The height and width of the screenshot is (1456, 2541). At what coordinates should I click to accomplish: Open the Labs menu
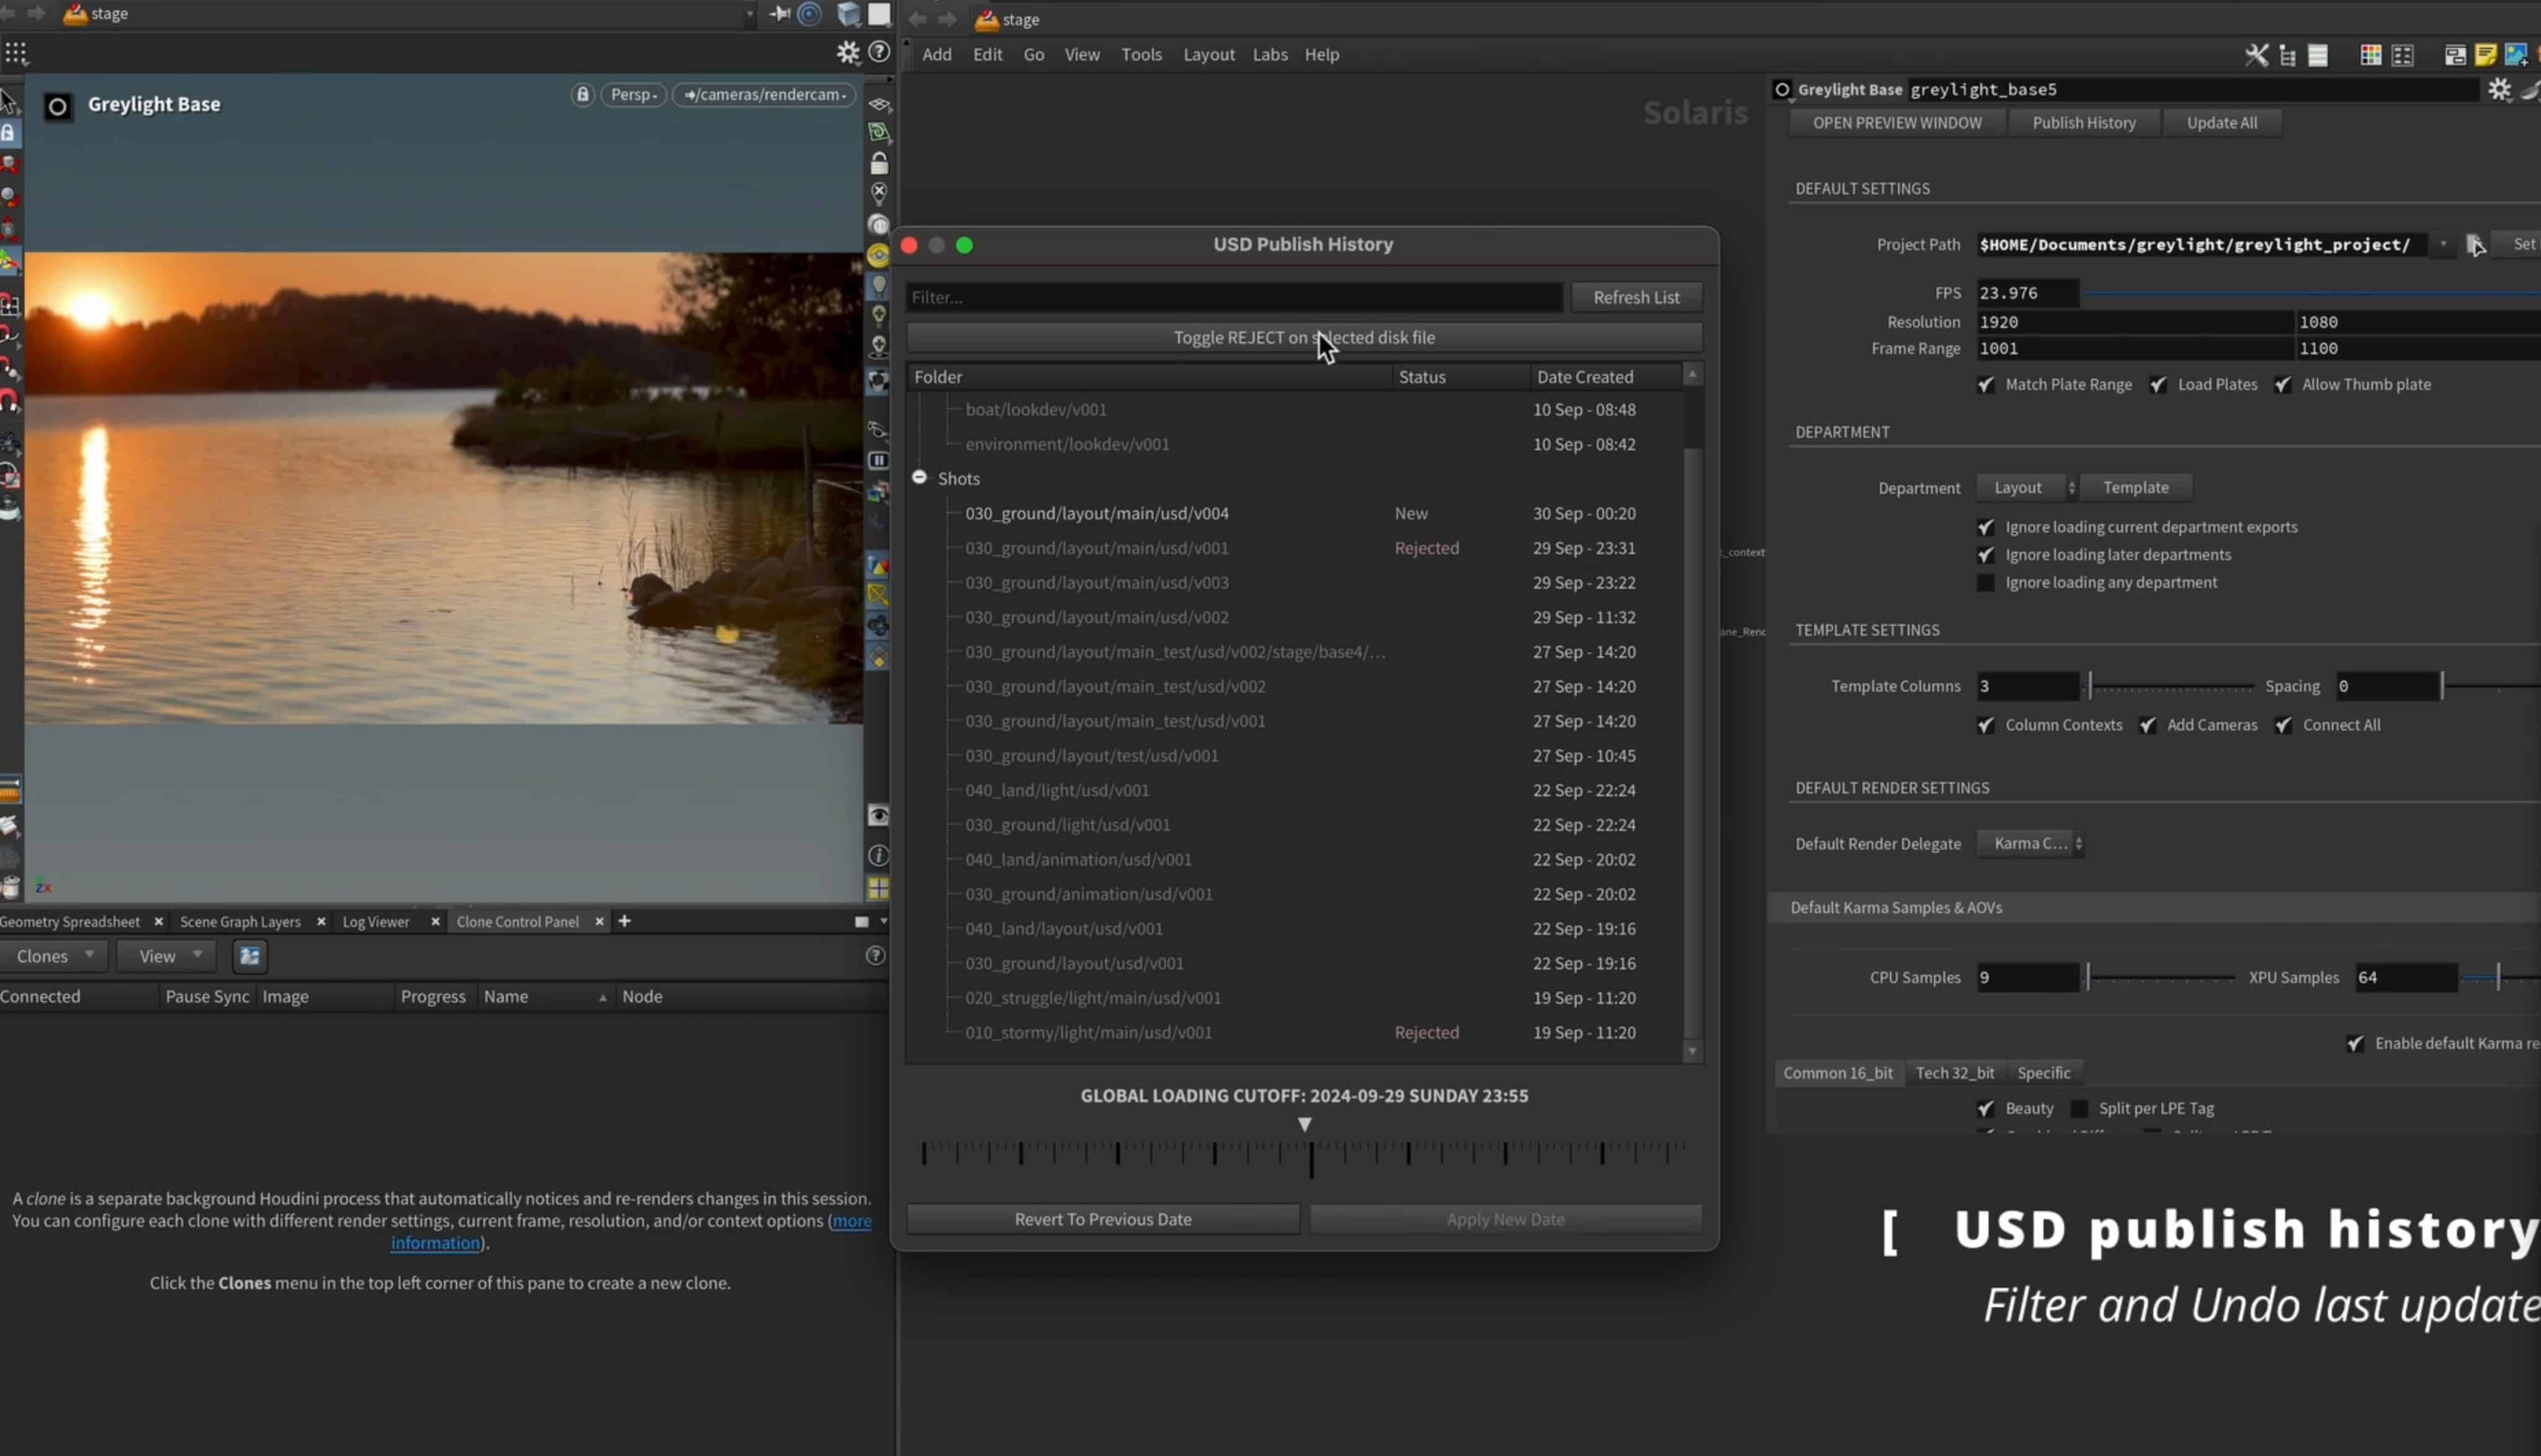tap(1269, 55)
